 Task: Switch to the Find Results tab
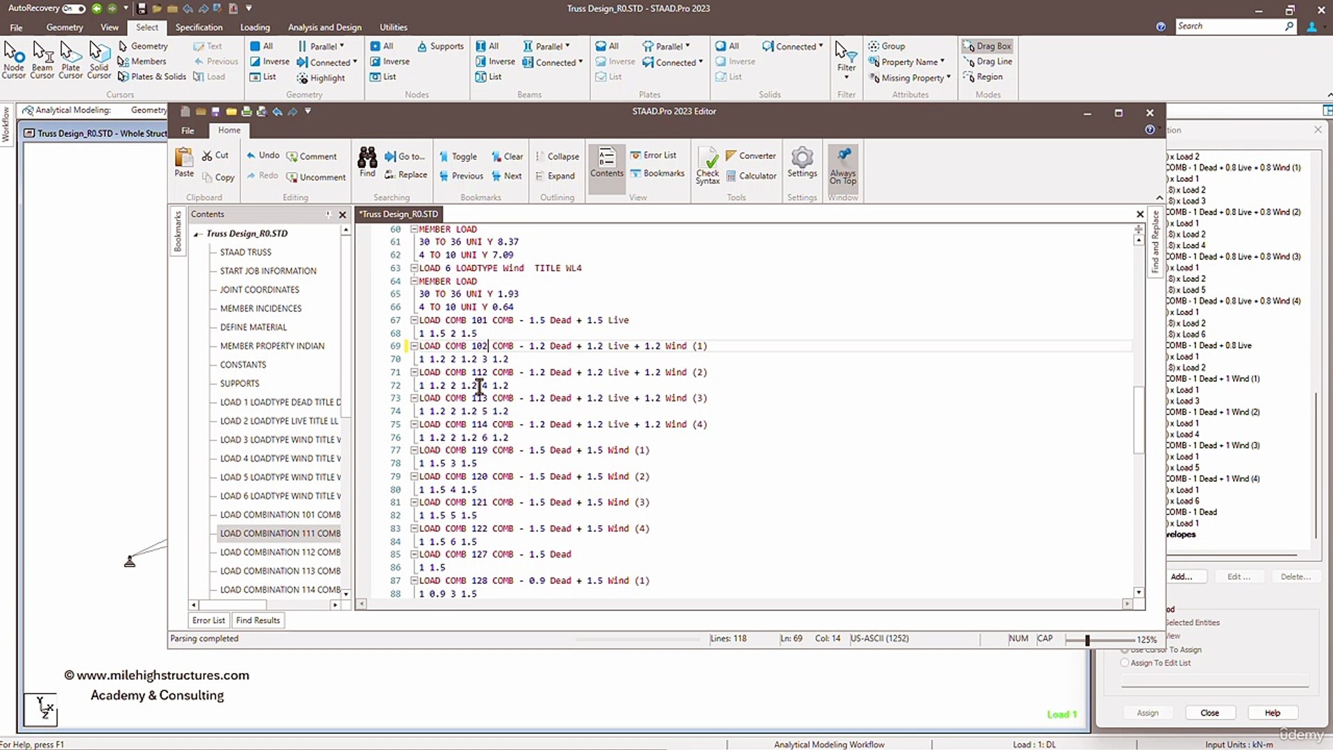coord(258,620)
